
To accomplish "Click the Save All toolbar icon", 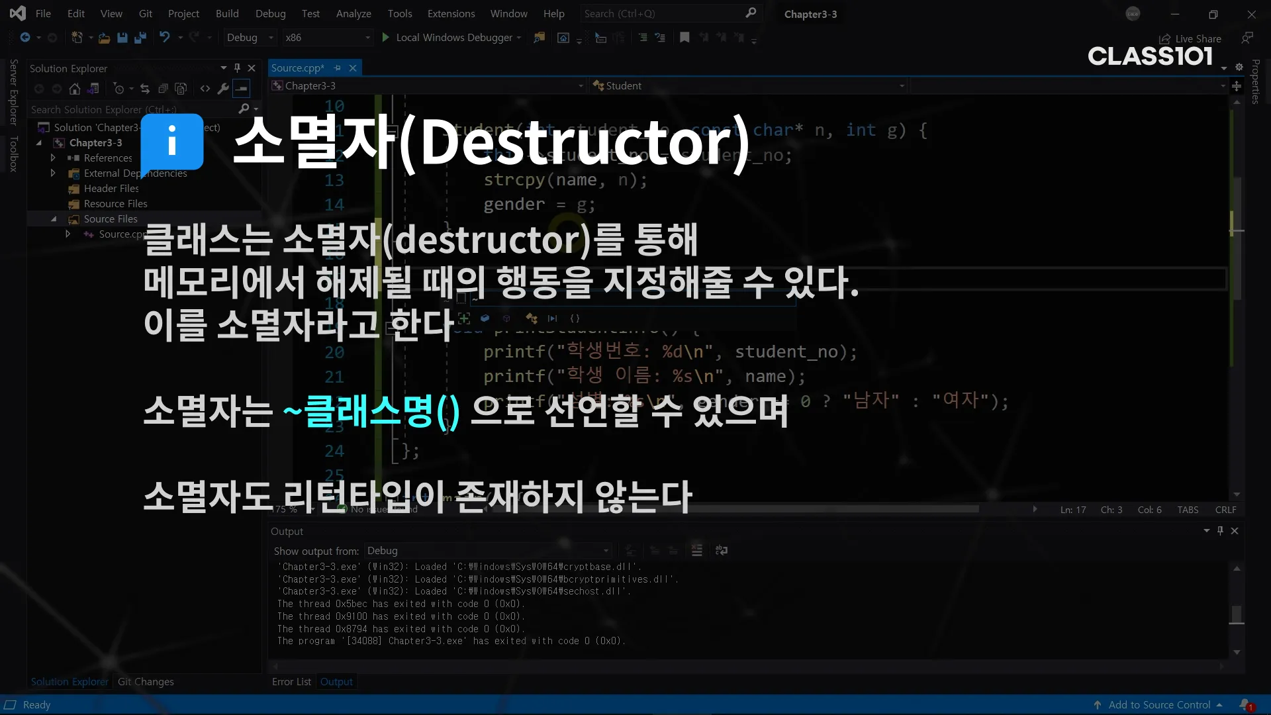I will (x=140, y=38).
